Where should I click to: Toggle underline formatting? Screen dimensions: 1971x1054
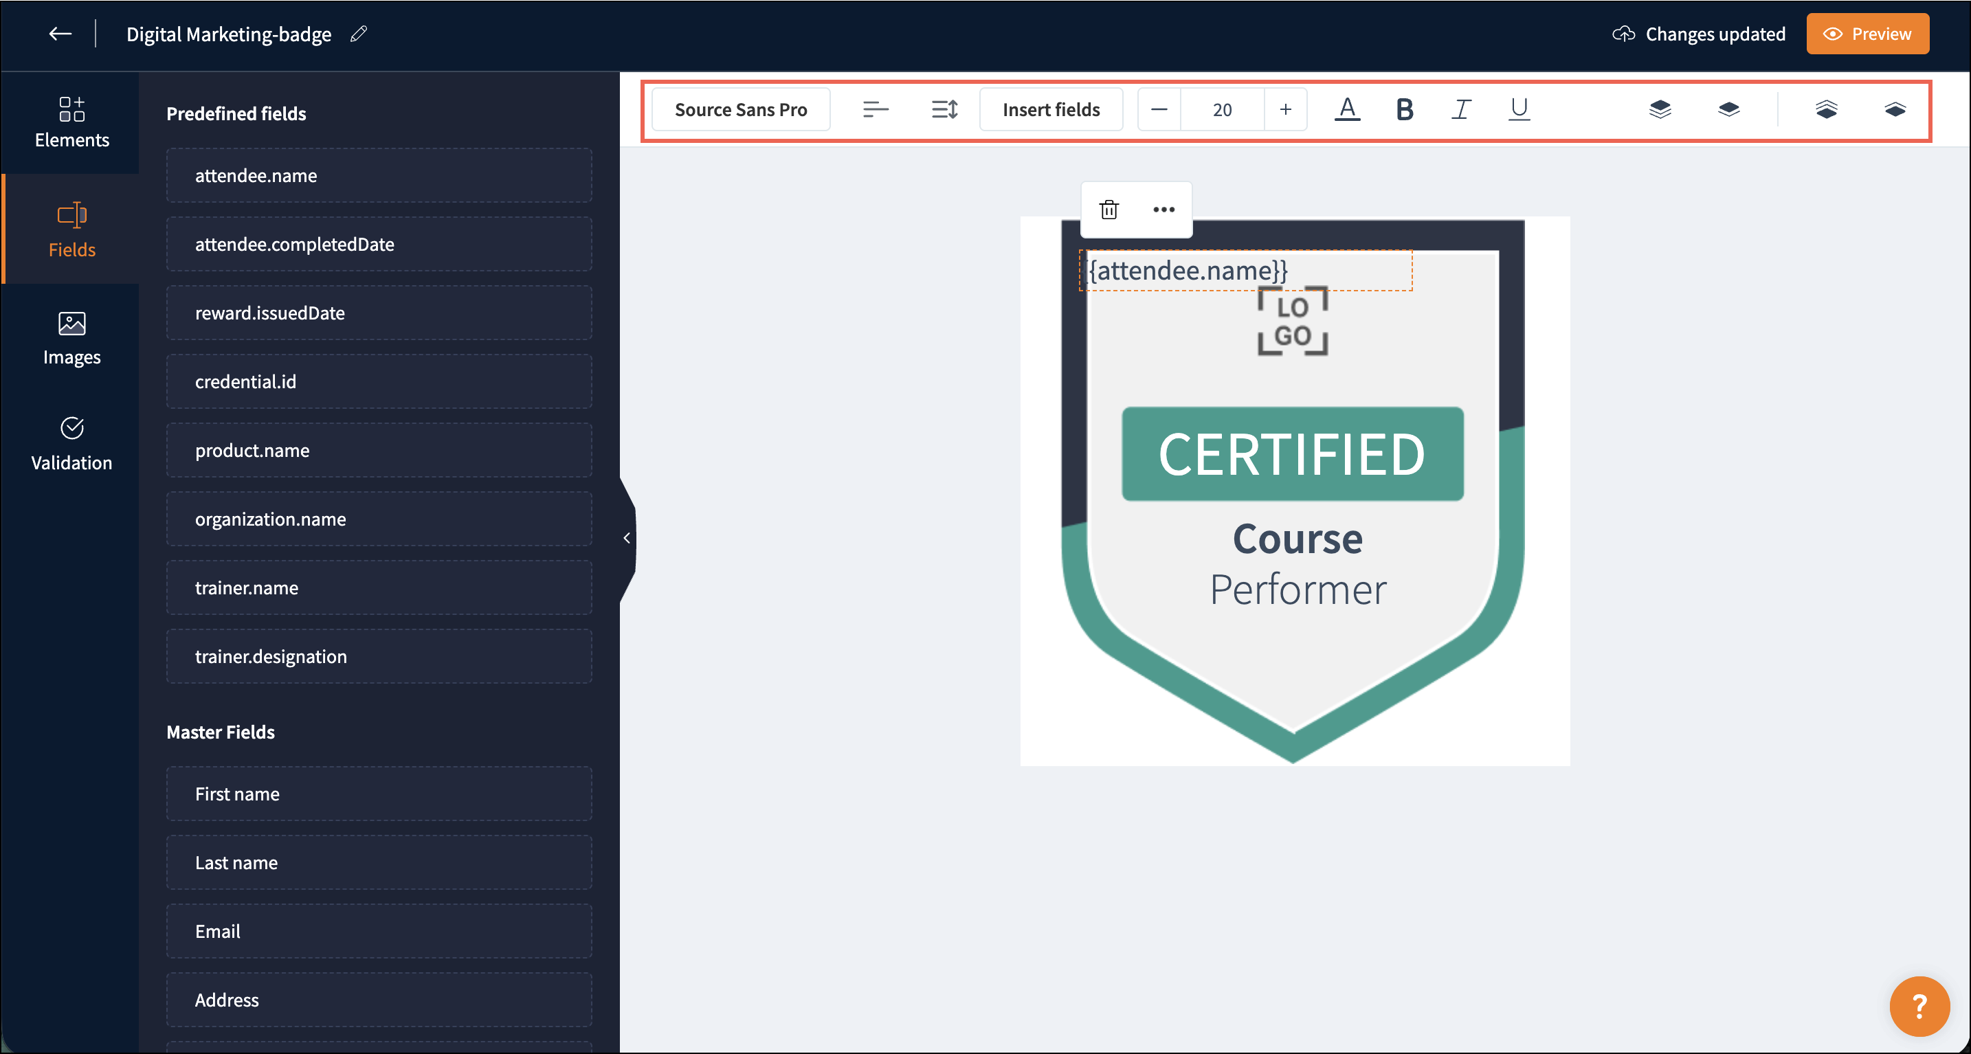tap(1519, 109)
